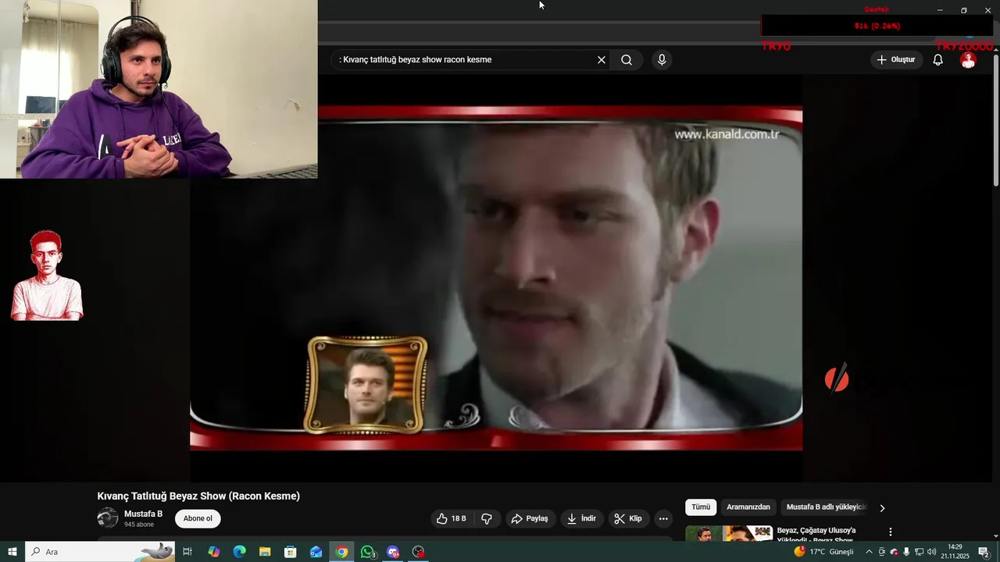Viewport: 1000px width, 562px height.
Task: Open the clock and date 14:29
Action: click(x=955, y=552)
